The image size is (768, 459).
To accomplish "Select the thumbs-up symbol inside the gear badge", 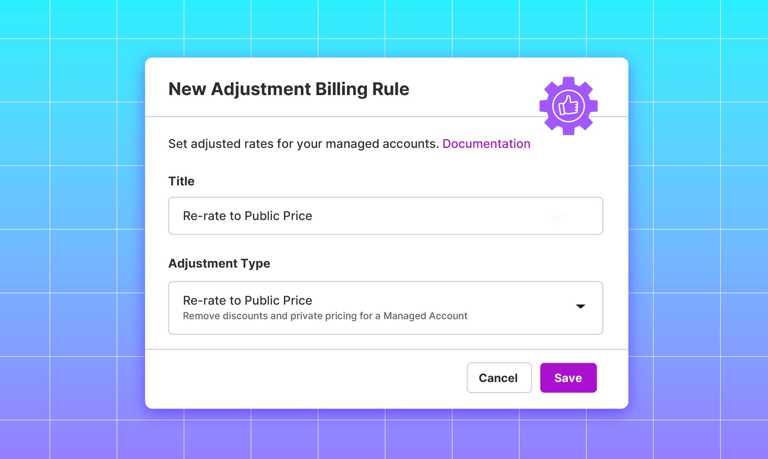I will [569, 105].
